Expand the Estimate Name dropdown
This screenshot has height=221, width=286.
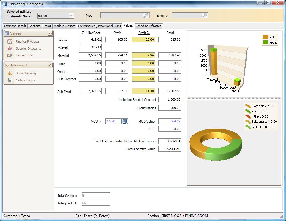pos(71,16)
